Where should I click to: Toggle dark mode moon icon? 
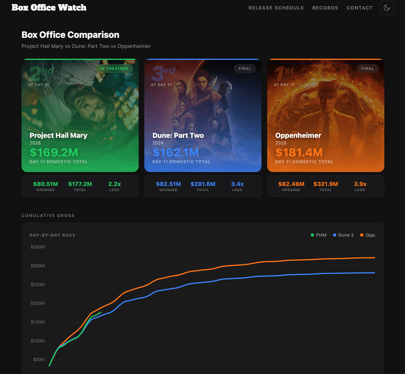pyautogui.click(x=387, y=8)
